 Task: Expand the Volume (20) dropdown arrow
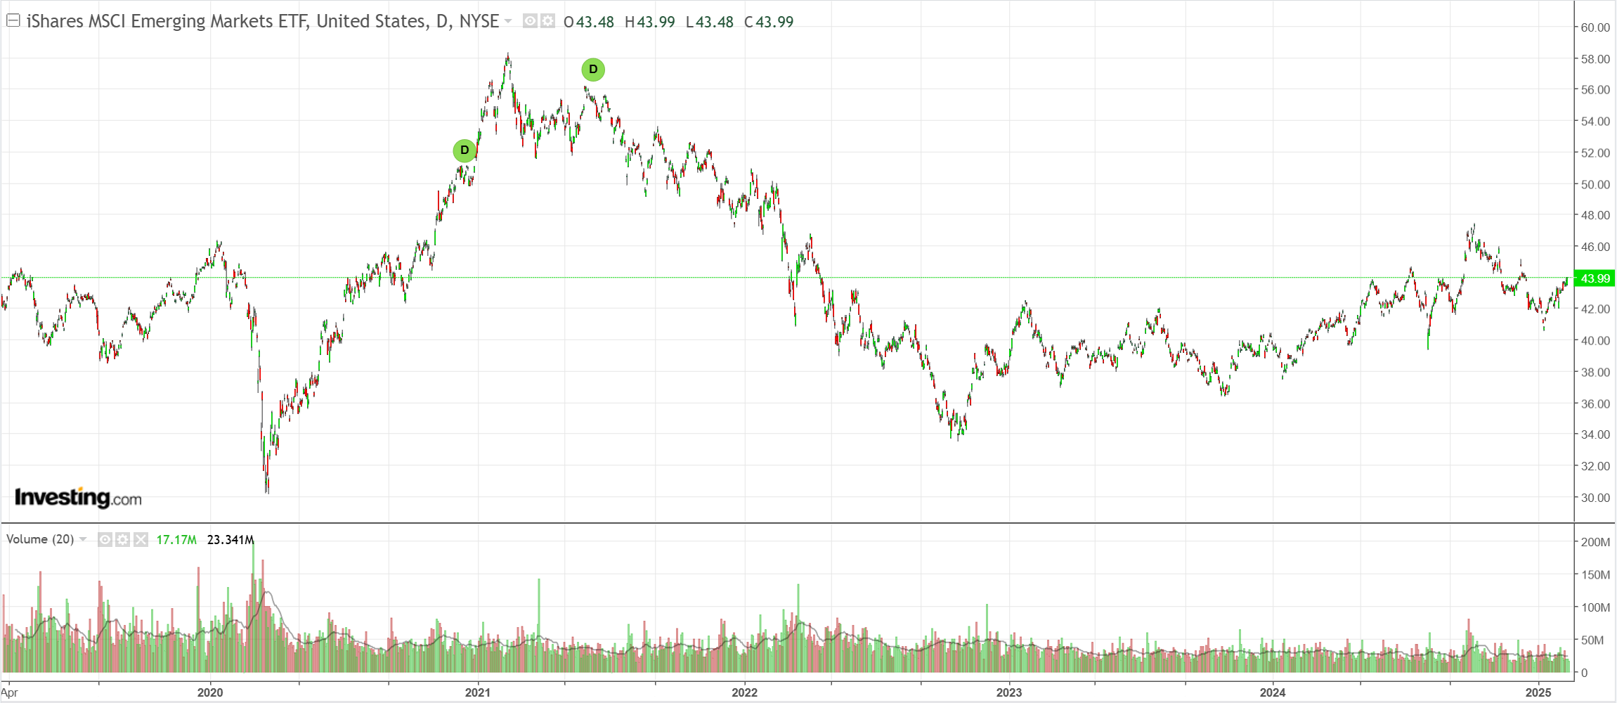pyautogui.click(x=83, y=539)
